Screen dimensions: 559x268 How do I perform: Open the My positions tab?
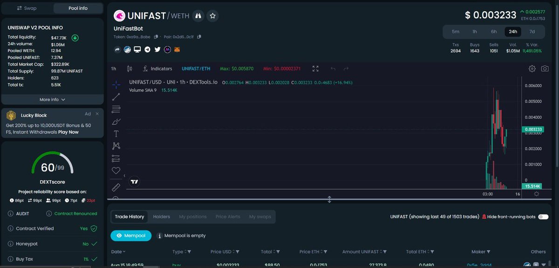tap(193, 217)
